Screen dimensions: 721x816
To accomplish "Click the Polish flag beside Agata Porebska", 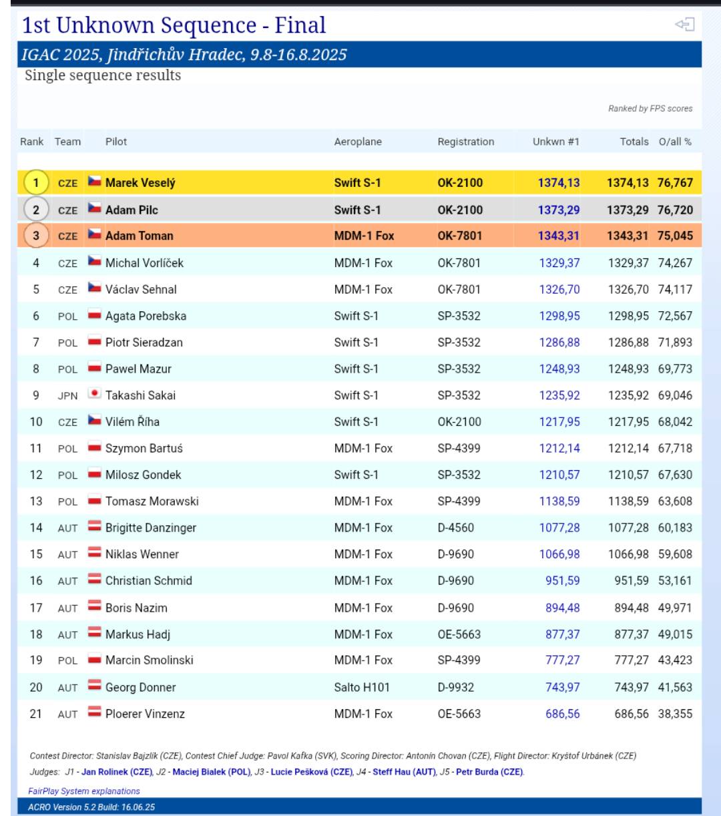I will (95, 315).
